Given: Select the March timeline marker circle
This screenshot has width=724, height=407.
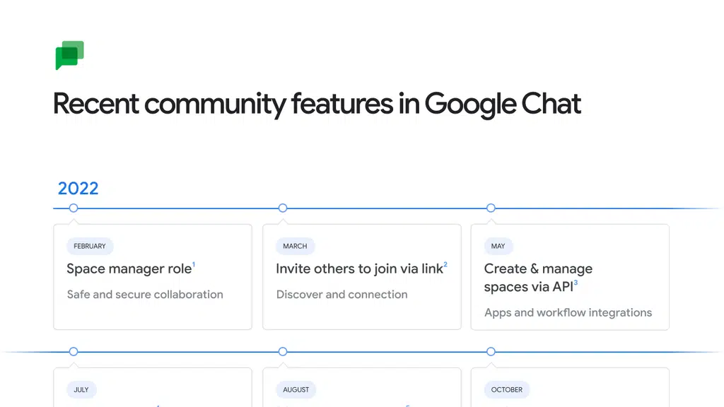Looking at the screenshot, I should click(x=283, y=208).
